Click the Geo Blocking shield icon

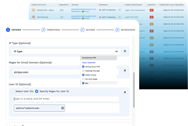(x=33, y=17)
